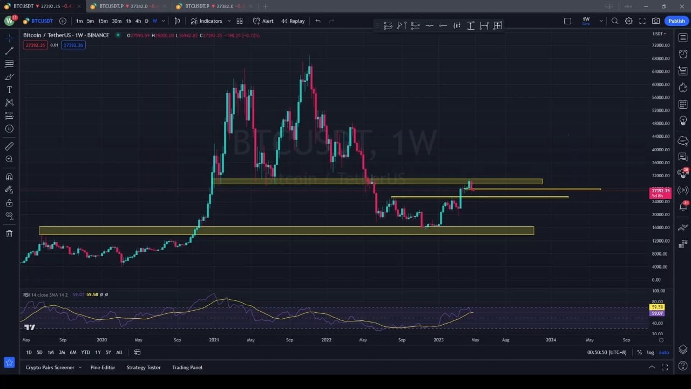The width and height of the screenshot is (691, 389).
Task: Collapse the bottom panel with chevron
Action: [x=652, y=367]
